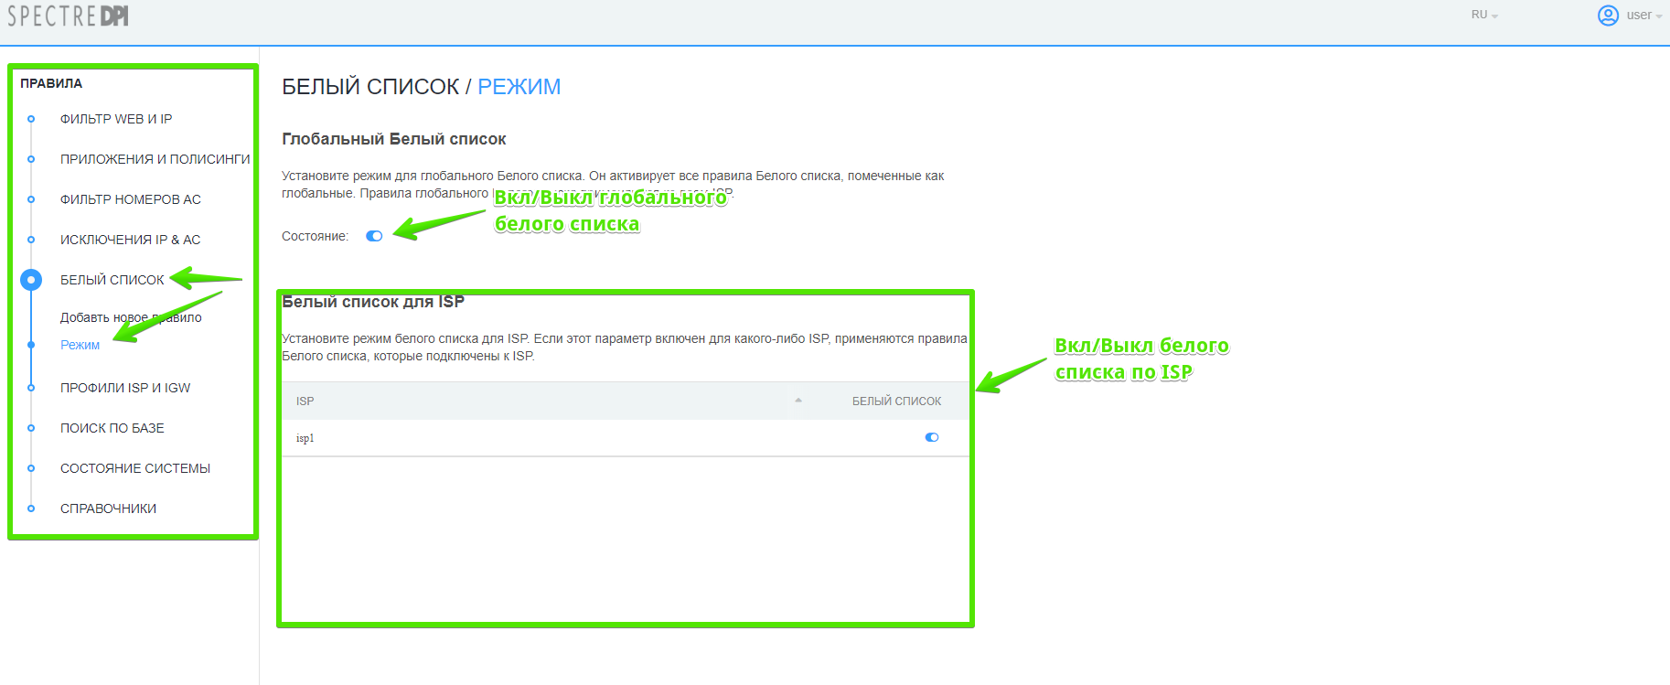Click bullet marker beside Справочники
The image size is (1670, 685).
31,508
